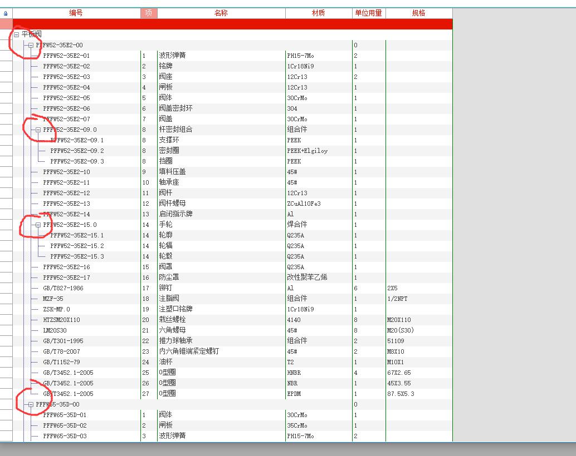
Task: Select the PFFW52-35E2-01 tree row
Action: point(66,56)
